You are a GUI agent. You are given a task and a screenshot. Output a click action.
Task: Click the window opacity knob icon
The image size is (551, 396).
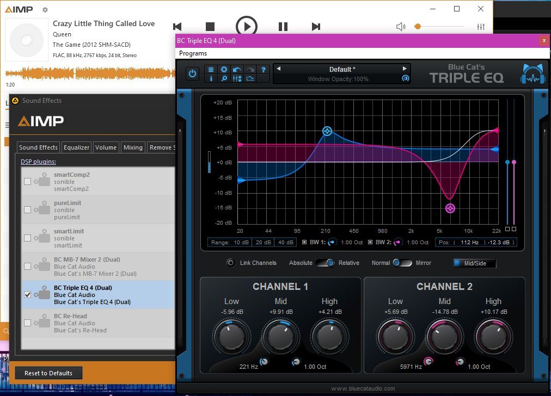[x=405, y=78]
